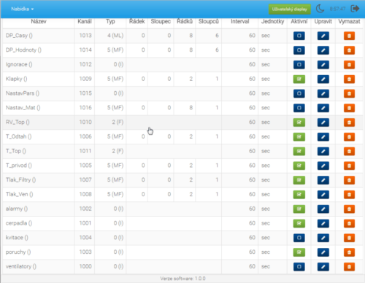Screen dimensions: 365x283
Task: Delete the RV_Top entry
Action: [x=349, y=123]
